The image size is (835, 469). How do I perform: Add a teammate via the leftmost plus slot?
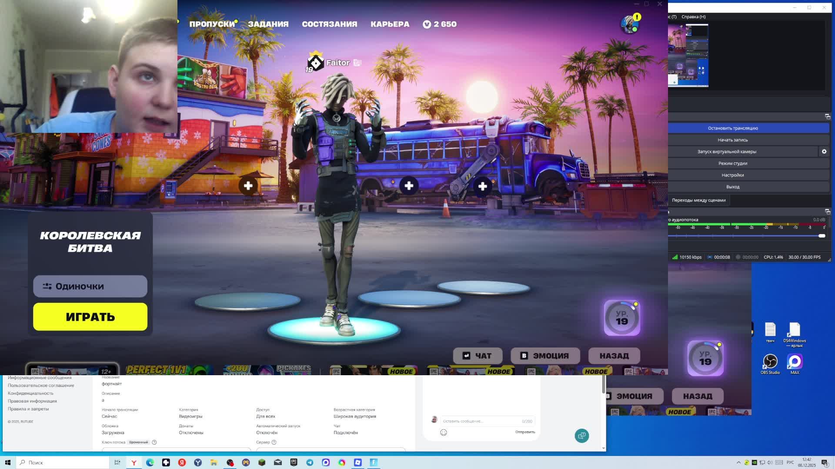[248, 186]
